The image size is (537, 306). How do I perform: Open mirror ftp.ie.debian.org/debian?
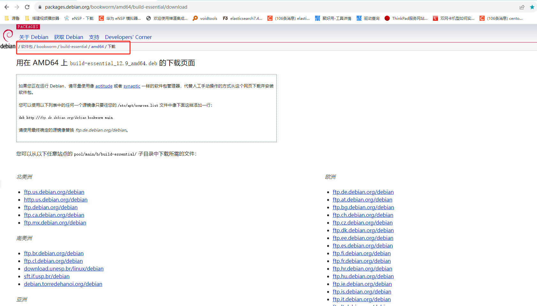click(362, 284)
